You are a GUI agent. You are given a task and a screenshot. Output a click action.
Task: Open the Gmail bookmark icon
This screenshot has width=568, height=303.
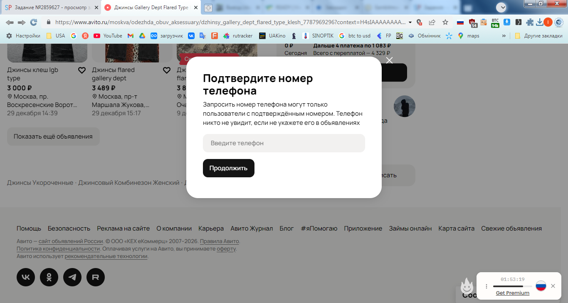tap(131, 36)
